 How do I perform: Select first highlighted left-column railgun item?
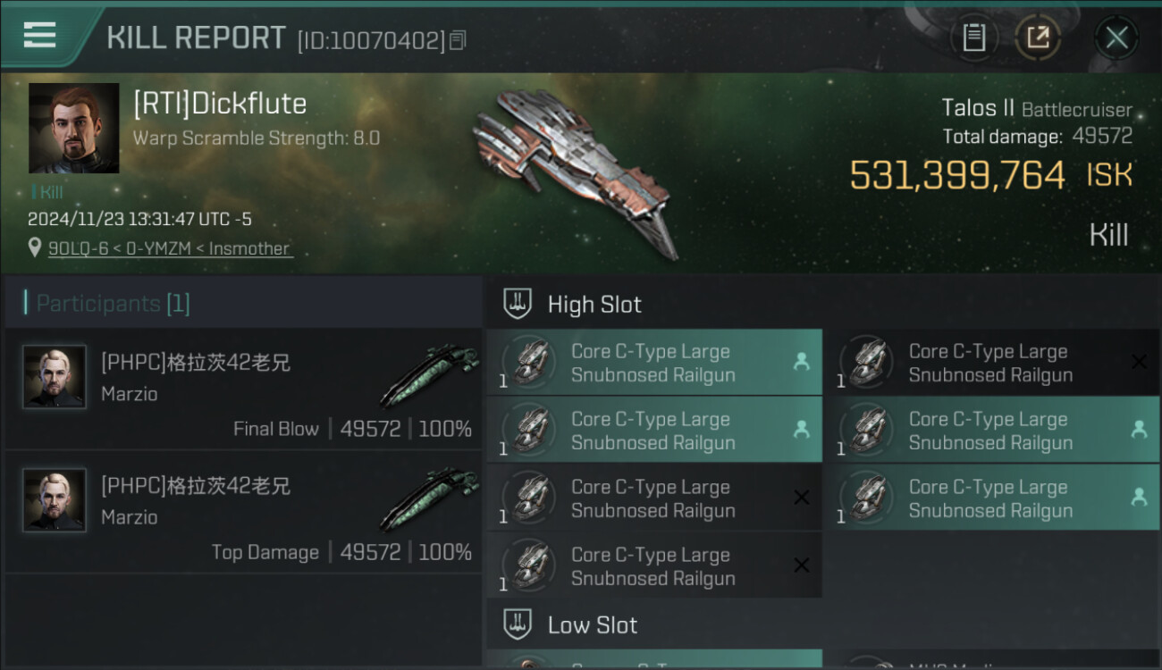pos(653,363)
